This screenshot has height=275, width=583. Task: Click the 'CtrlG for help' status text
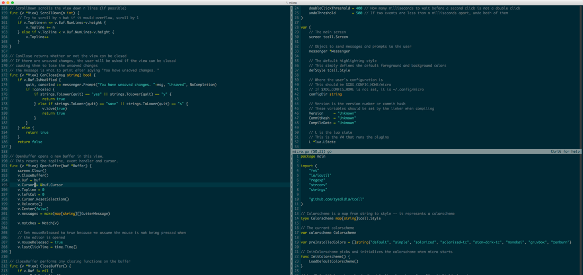565,151
